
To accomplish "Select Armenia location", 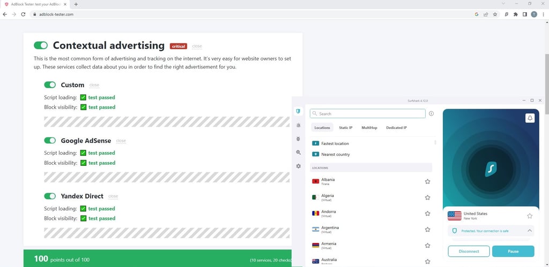I will (x=371, y=246).
